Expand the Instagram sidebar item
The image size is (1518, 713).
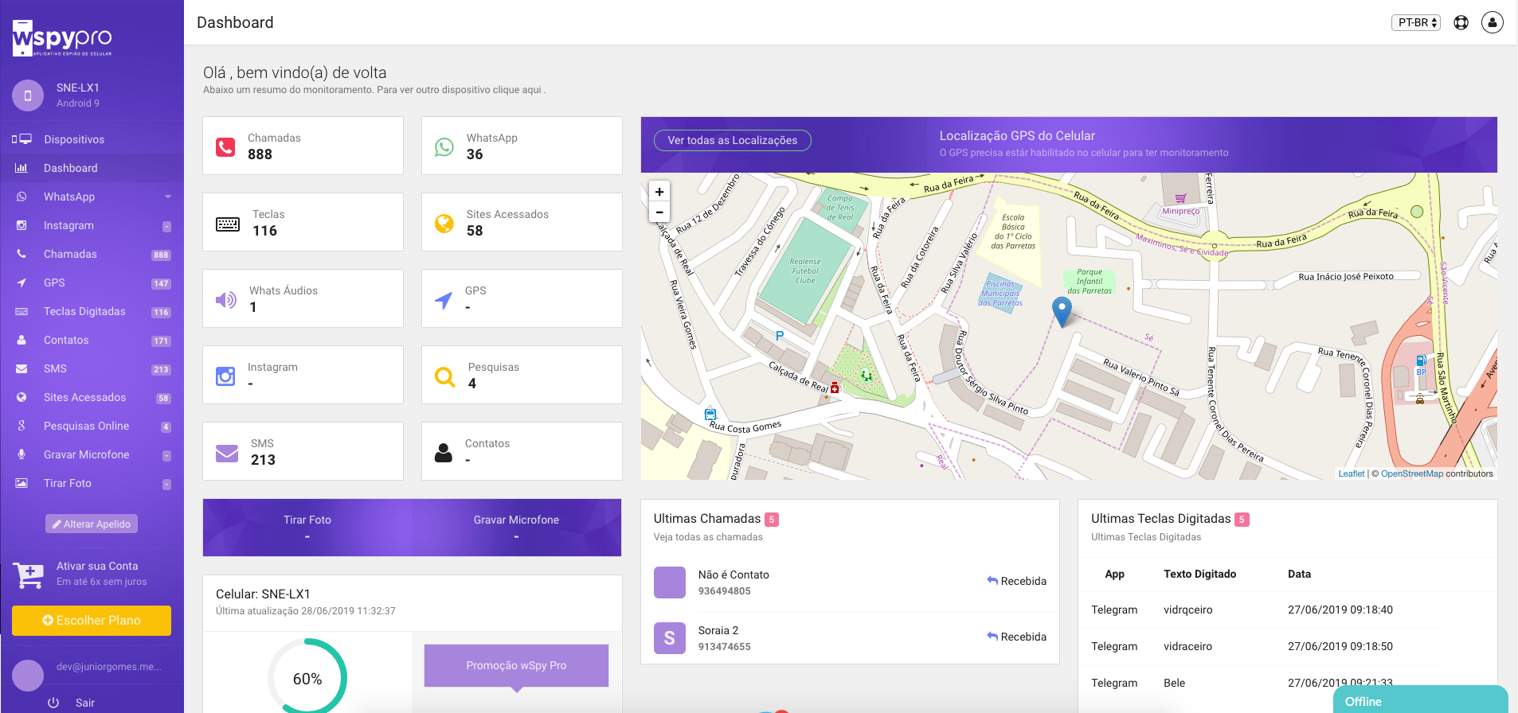92,225
